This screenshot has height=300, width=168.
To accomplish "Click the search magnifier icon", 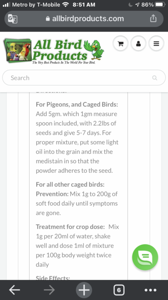I will [155, 78].
